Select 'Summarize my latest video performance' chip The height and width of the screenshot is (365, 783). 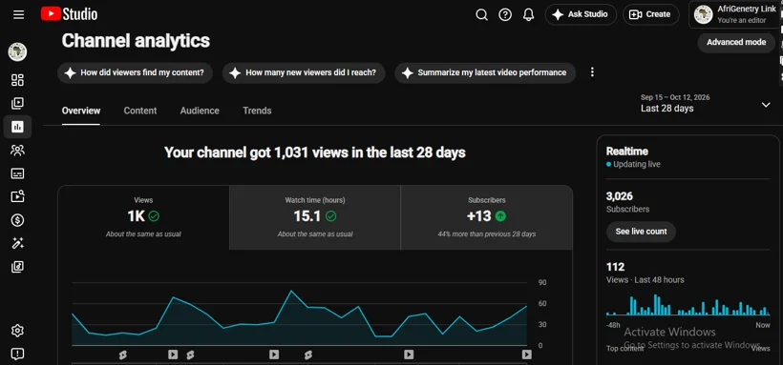pyautogui.click(x=485, y=72)
